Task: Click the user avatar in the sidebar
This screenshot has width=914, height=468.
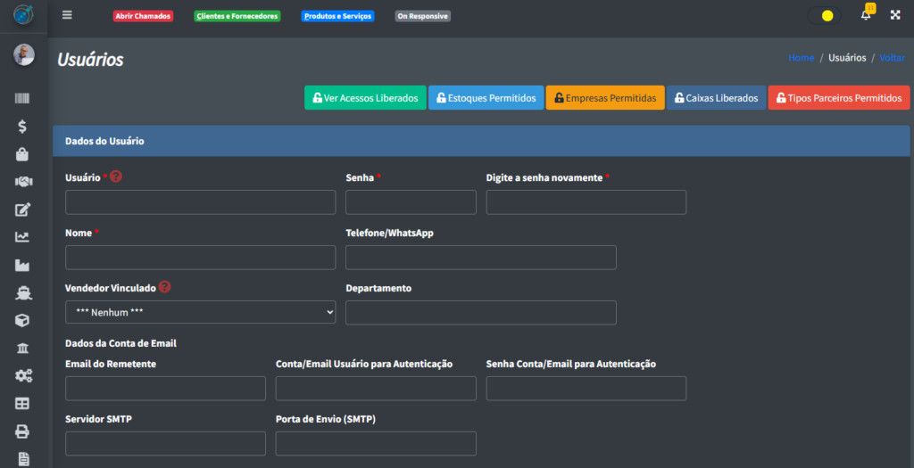Action: [x=23, y=54]
